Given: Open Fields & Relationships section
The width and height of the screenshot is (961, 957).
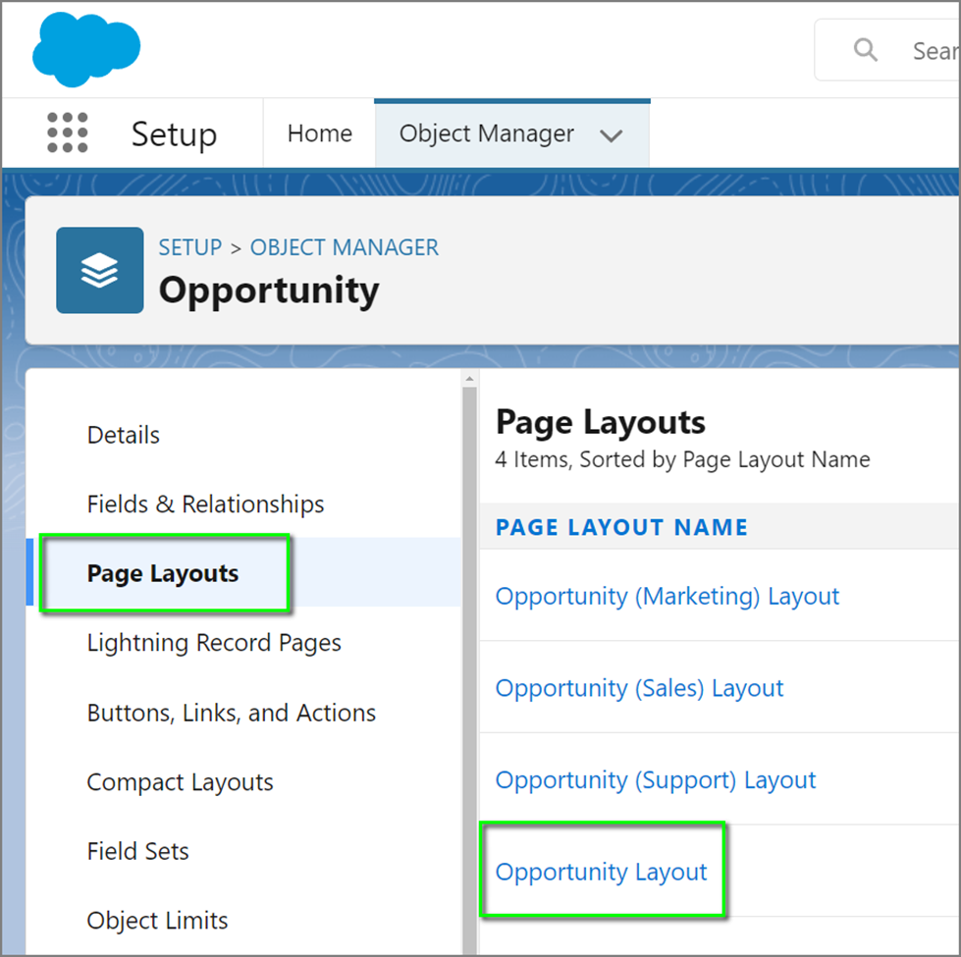Looking at the screenshot, I should point(205,505).
